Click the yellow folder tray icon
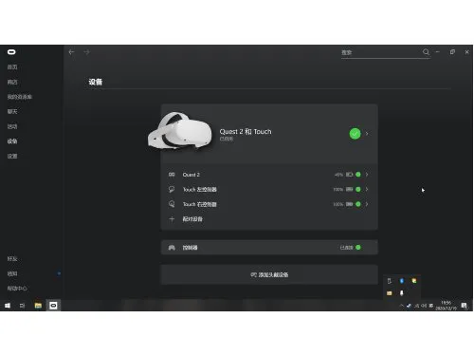Image resolution: width=474 pixels, height=356 pixels. click(x=390, y=293)
